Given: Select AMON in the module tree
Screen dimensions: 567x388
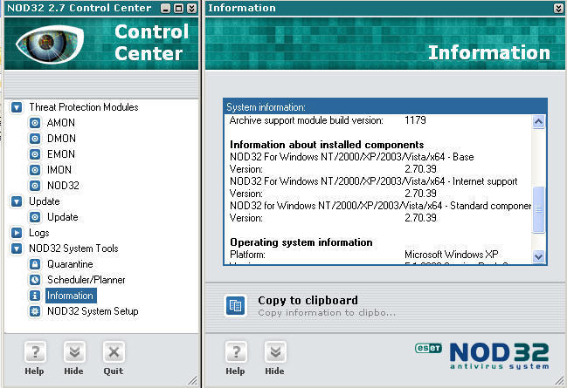Looking at the screenshot, I should coord(61,123).
